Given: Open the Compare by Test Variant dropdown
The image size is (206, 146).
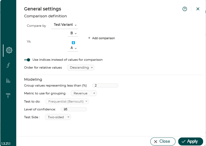Looking at the screenshot, I should (x=65, y=25).
